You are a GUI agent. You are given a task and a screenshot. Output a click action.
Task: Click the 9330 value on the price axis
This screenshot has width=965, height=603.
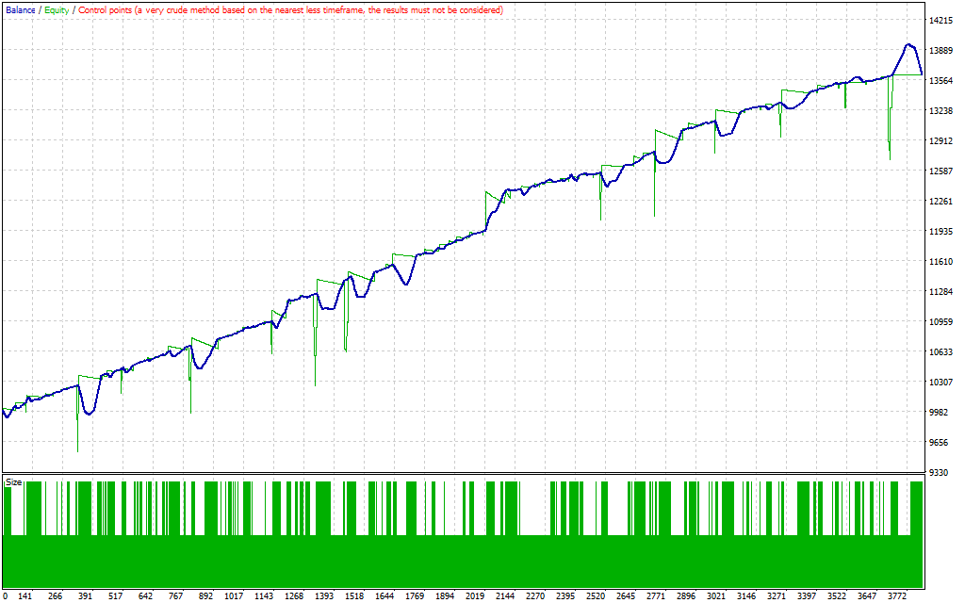[x=940, y=473]
